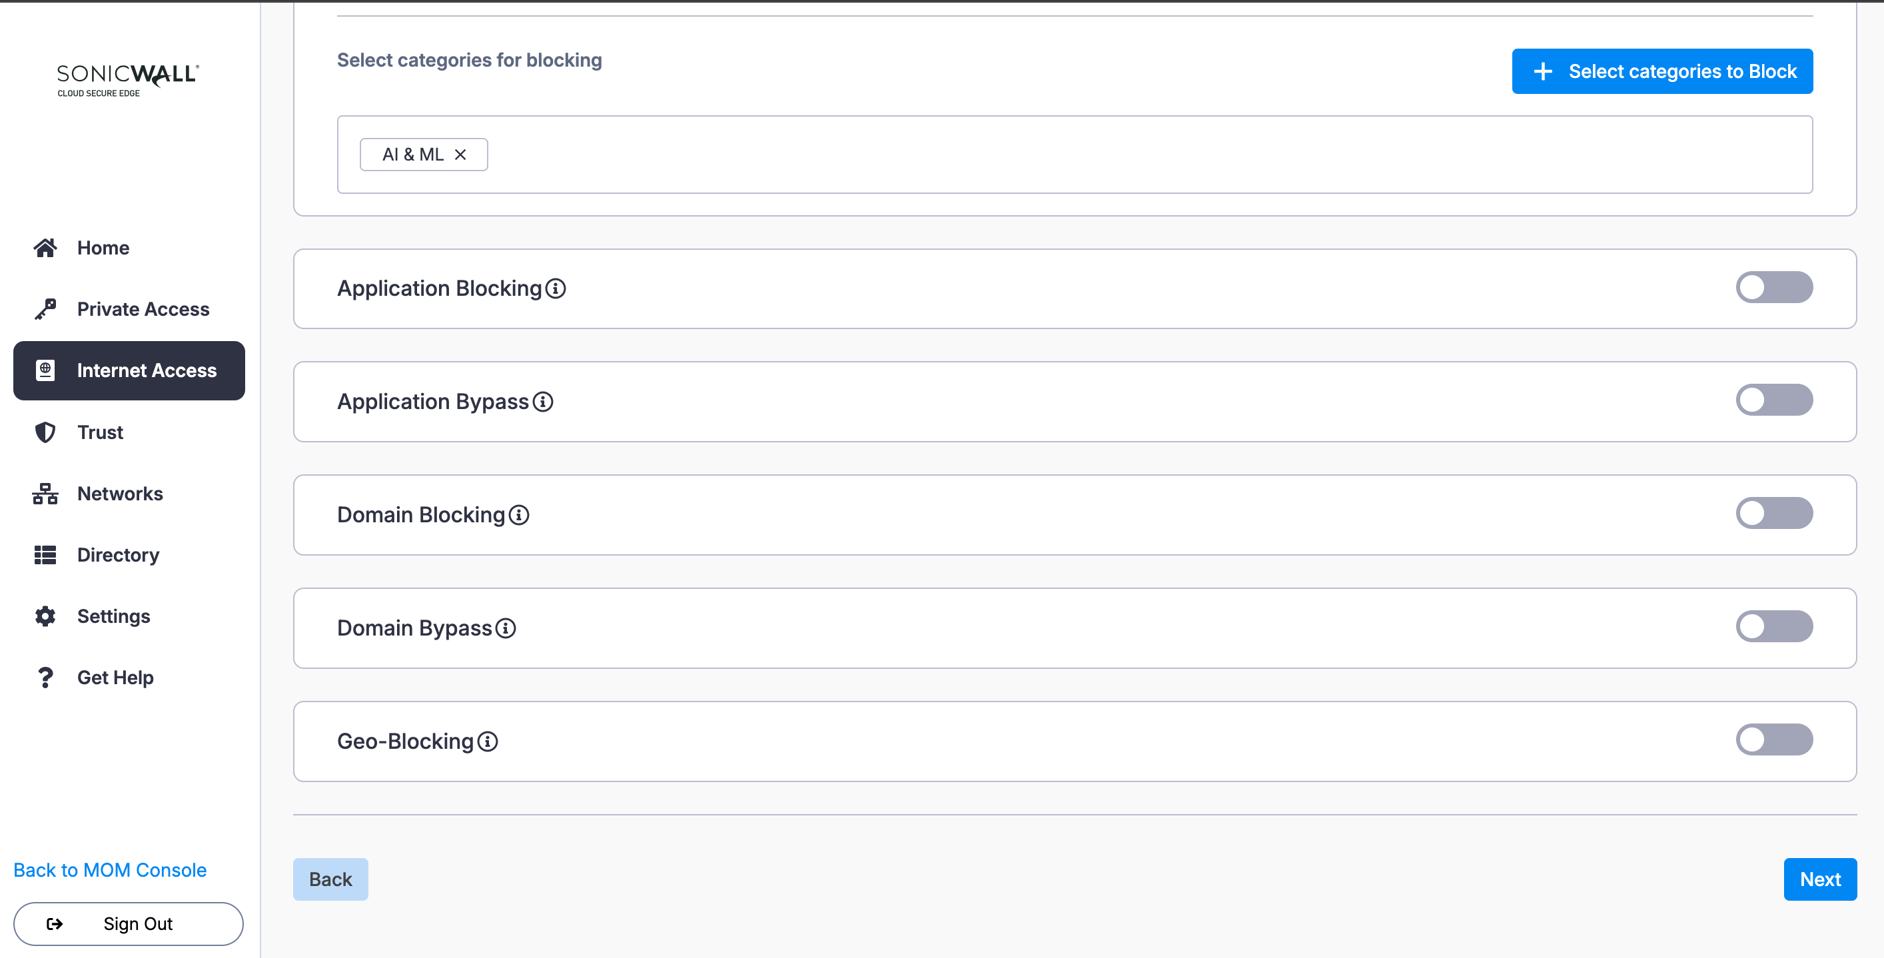
Task: Click the Geo-Blocking info icon
Action: pos(488,741)
